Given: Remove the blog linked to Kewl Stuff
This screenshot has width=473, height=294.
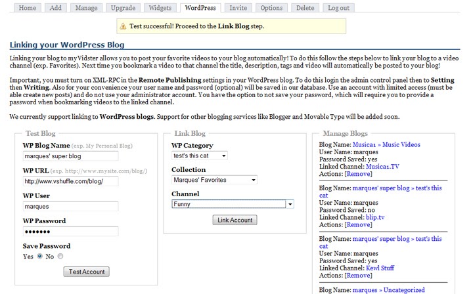Looking at the screenshot, I should (x=359, y=276).
